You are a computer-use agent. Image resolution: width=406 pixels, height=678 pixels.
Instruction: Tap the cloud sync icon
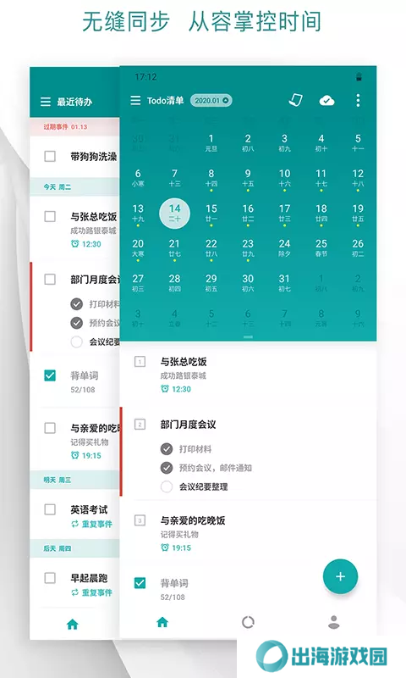coord(326,101)
